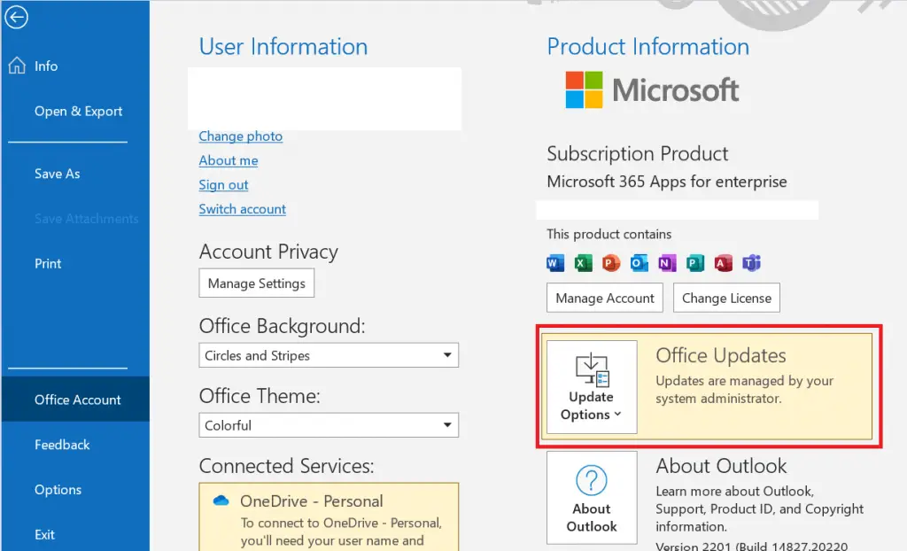This screenshot has height=551, width=907.
Task: Click the Sign out link
Action: (223, 184)
